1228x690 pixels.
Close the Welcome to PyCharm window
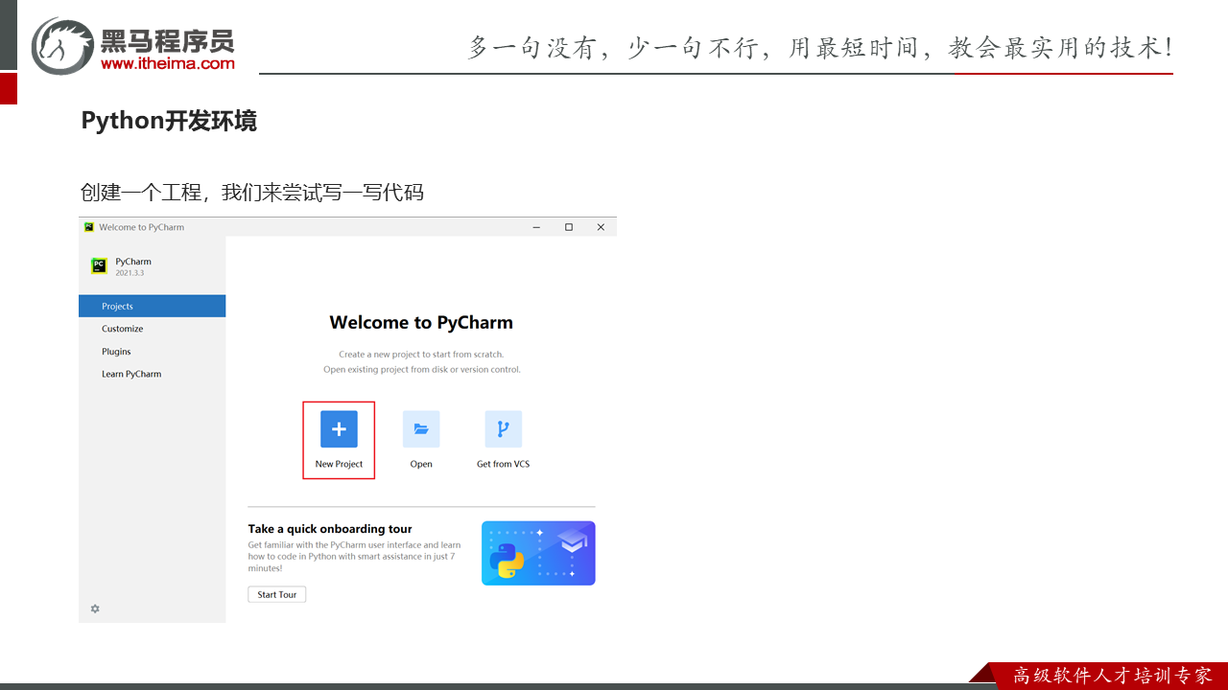point(601,227)
